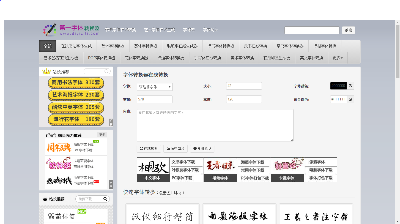Click the 保存图片 button
This screenshot has height=224, width=400.
pos(176,149)
